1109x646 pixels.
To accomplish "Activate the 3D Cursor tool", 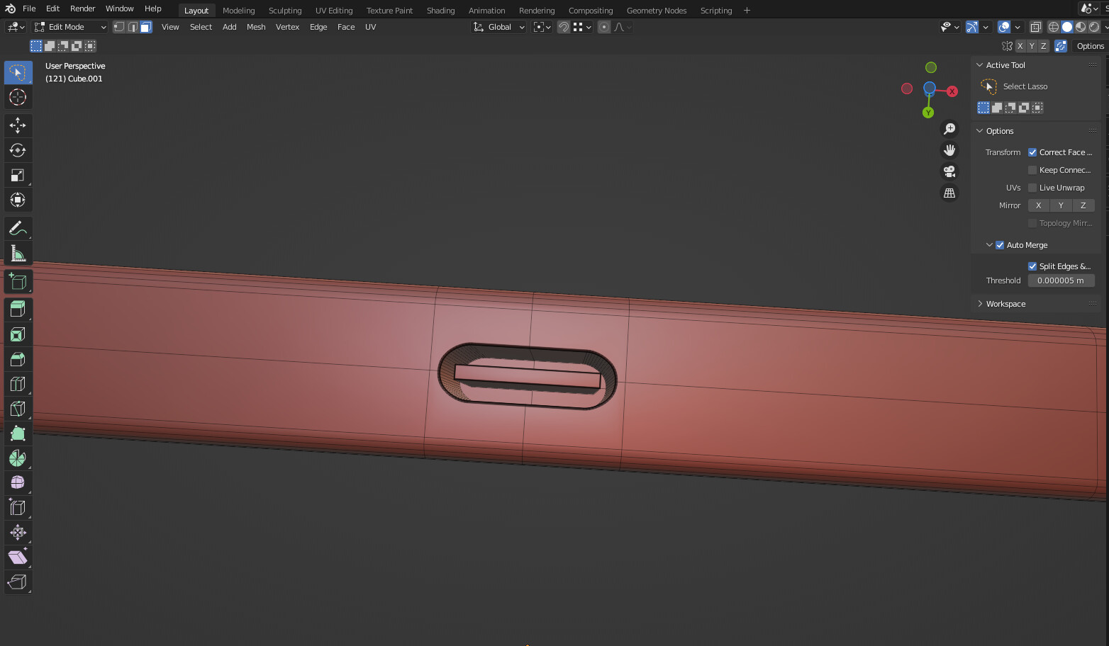I will pos(18,97).
